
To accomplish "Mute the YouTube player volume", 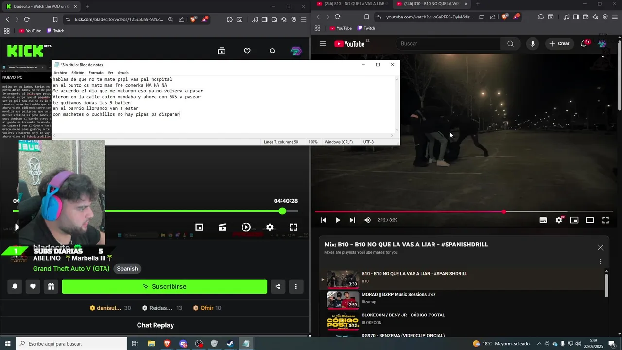I will click(367, 220).
